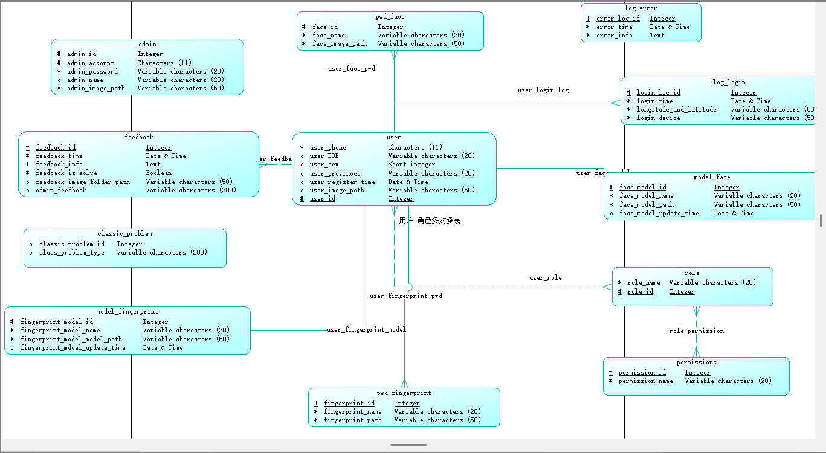This screenshot has width=826, height=453.
Task: Click user_fingerprint_pwd relationship label
Action: [x=406, y=296]
